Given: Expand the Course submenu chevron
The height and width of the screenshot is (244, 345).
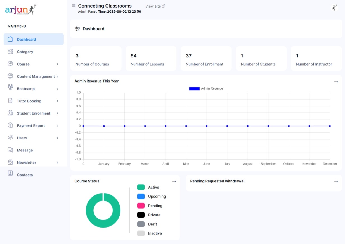Looking at the screenshot, I should click(57, 64).
